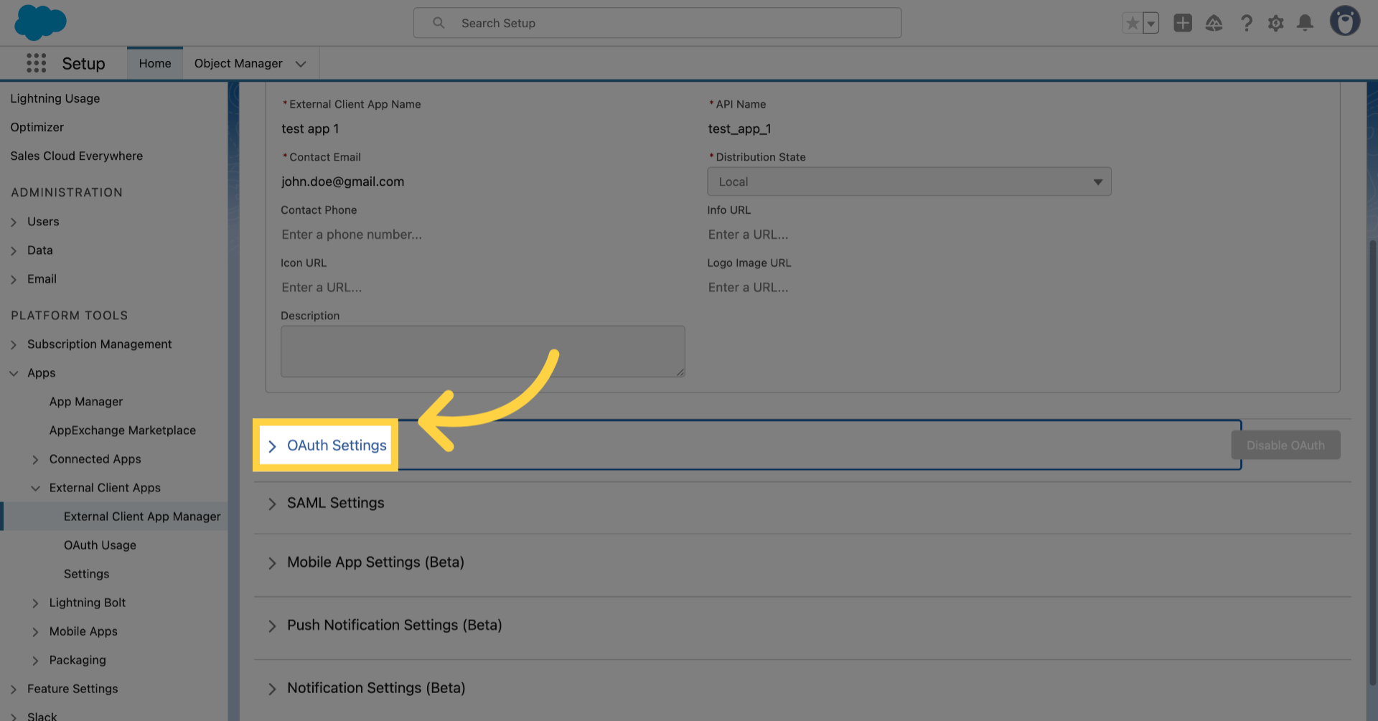Open Trailhead learning resources
Image resolution: width=1378 pixels, height=721 pixels.
(x=1214, y=22)
